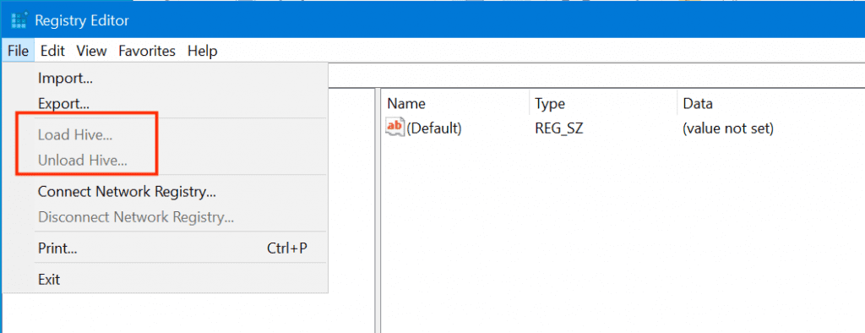Image resolution: width=865 pixels, height=333 pixels.
Task: Open the Help menu
Action: pos(203,52)
